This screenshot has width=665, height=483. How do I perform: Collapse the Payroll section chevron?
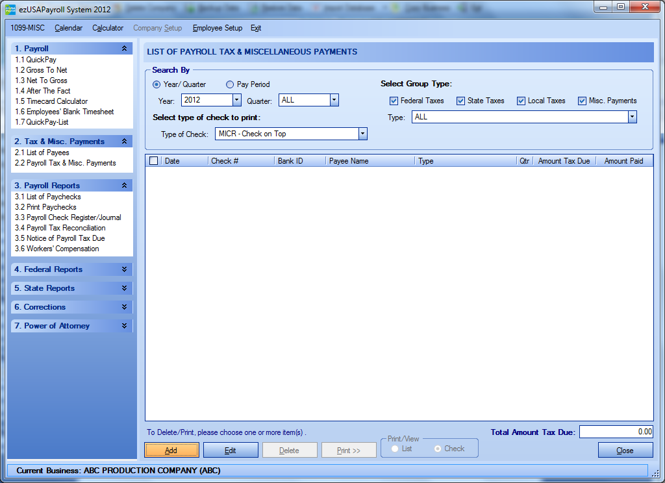(124, 49)
